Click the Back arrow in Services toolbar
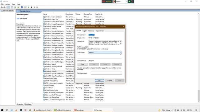Image resolution: width=200 pixels, height=112 pixels. pos(2,7)
